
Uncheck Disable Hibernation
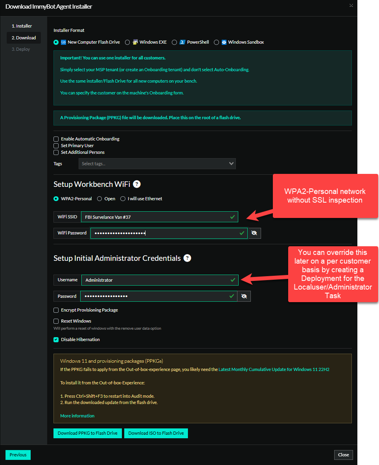coord(56,340)
